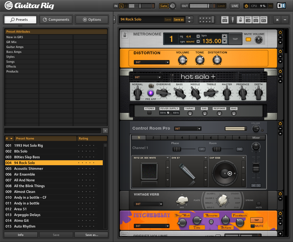
Task: Open the Hot Solo+ INIT preset dropdown
Action: [x=148, y=77]
